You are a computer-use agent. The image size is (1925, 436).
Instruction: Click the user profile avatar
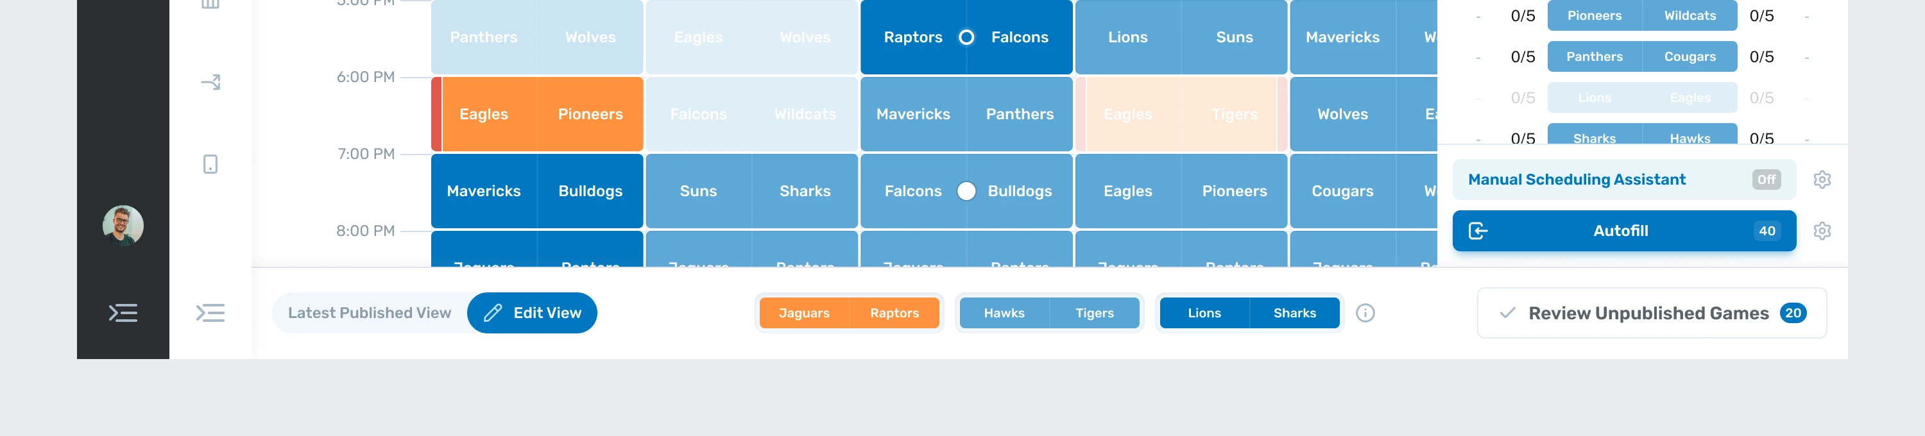coord(123,226)
